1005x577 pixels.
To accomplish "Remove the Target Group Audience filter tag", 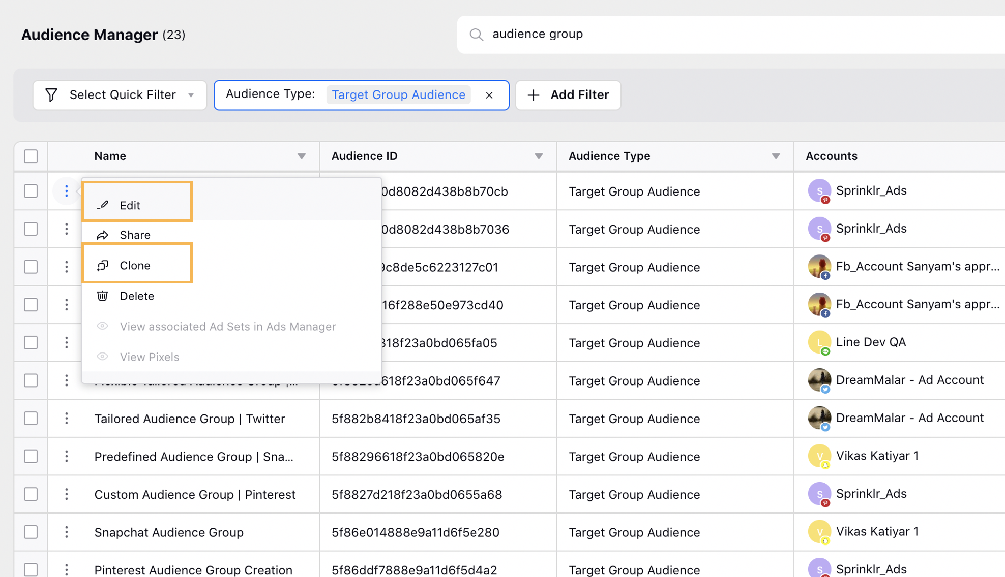I will tap(490, 94).
